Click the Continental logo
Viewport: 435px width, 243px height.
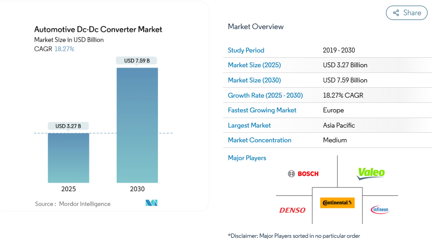tap(337, 203)
